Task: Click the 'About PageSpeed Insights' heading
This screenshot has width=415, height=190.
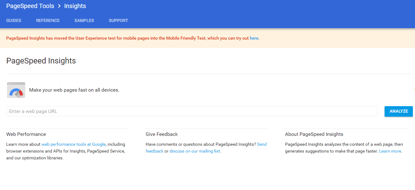Action: click(x=314, y=134)
